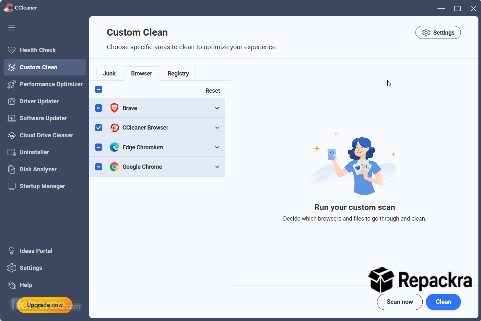481x321 pixels.
Task: Open the hamburger menu in sidebar
Action: click(x=12, y=28)
